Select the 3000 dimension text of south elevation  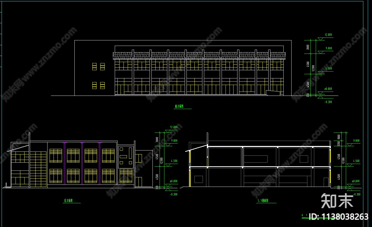tap(308, 47)
